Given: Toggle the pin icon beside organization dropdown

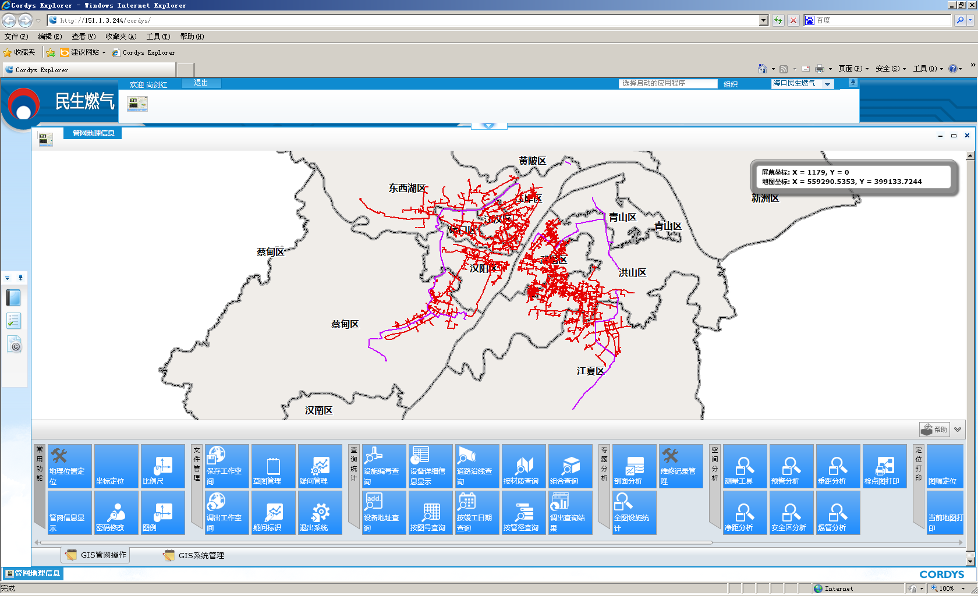Looking at the screenshot, I should (x=853, y=83).
